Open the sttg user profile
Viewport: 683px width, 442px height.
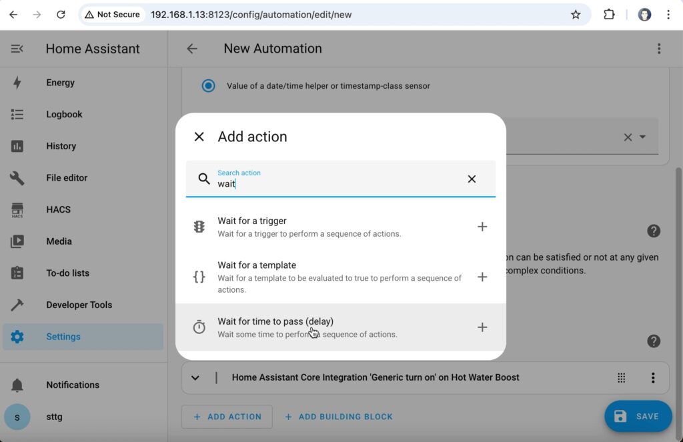click(83, 417)
